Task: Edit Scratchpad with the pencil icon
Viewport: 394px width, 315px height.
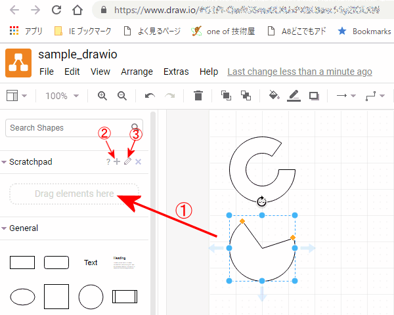Action: pos(127,162)
